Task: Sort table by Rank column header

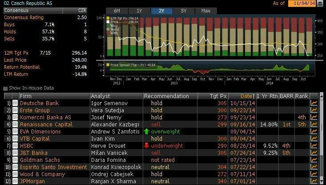Action: point(302,96)
